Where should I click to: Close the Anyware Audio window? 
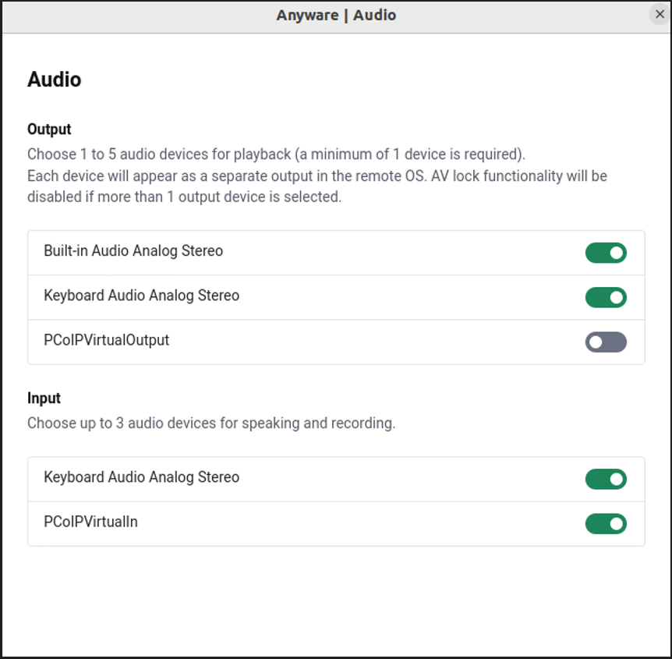[x=660, y=15]
